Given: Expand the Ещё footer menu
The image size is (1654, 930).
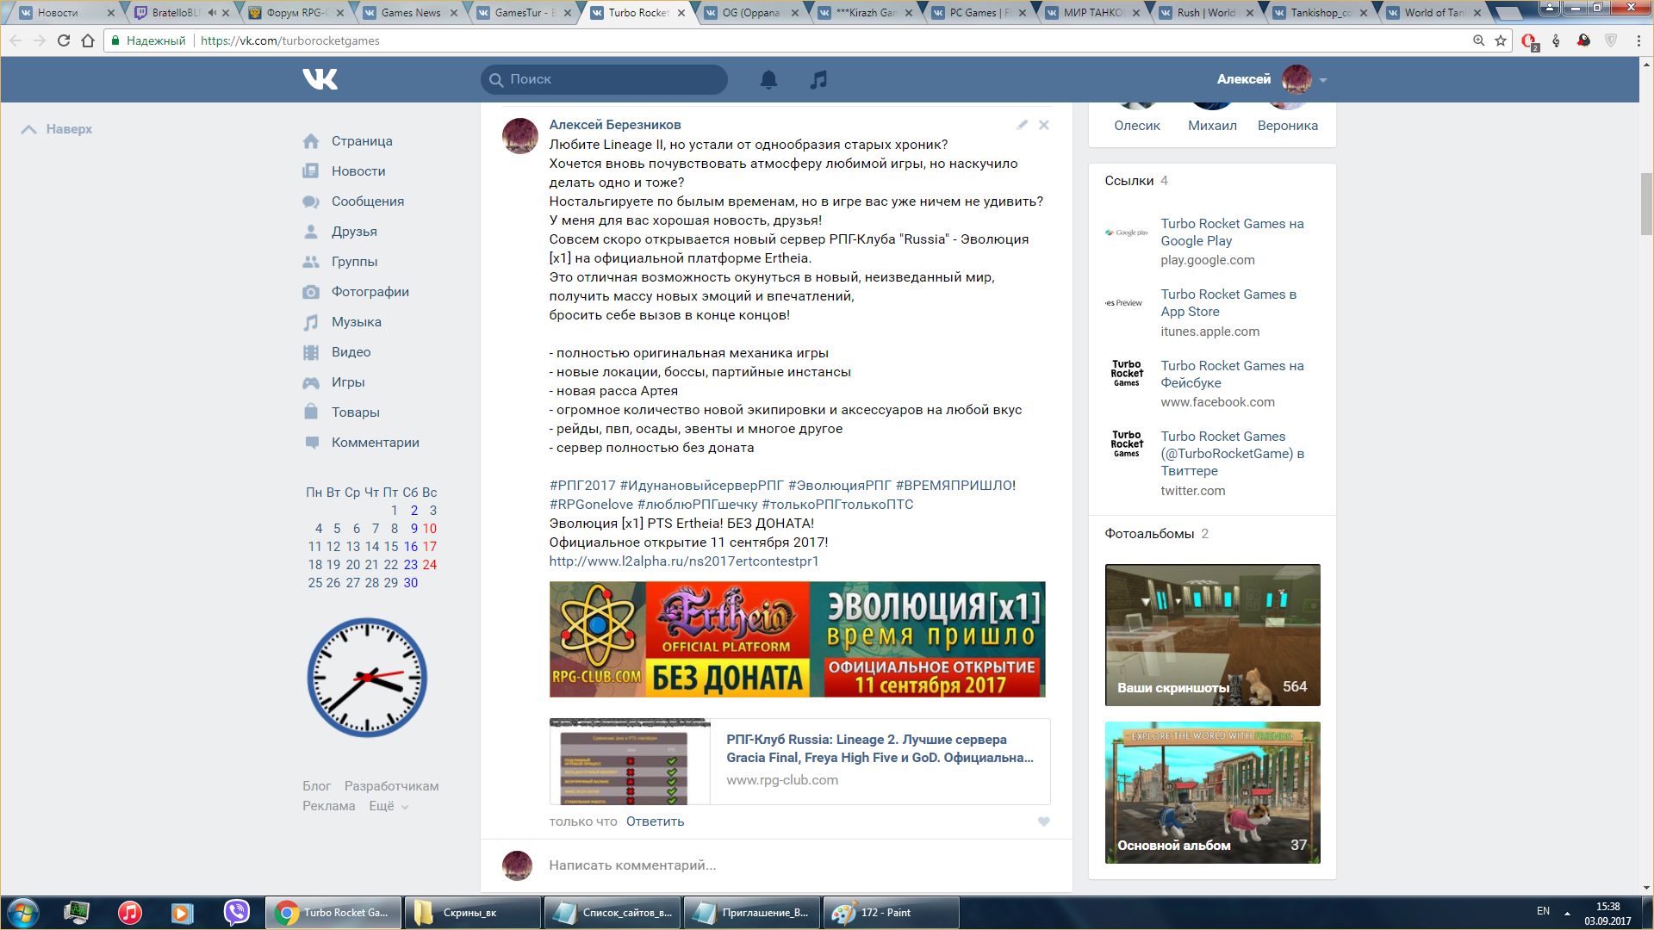Looking at the screenshot, I should click(x=389, y=806).
